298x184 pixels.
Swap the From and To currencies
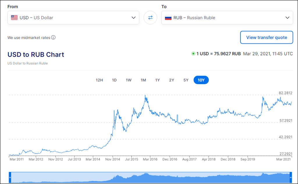[x=150, y=18]
